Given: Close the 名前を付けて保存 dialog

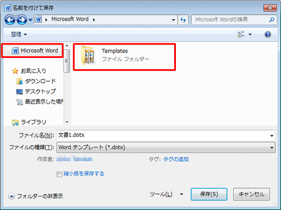Looking at the screenshot, I should click(x=270, y=8).
